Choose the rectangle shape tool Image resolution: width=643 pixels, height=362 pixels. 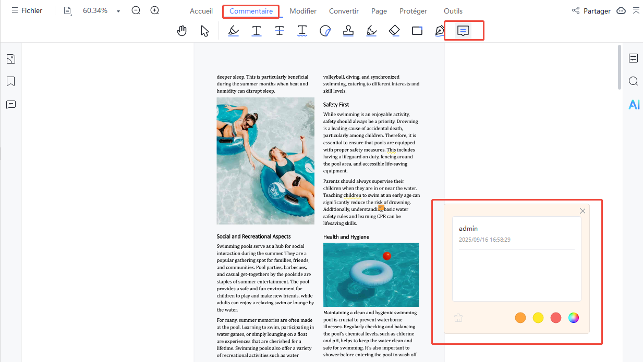pyautogui.click(x=417, y=31)
